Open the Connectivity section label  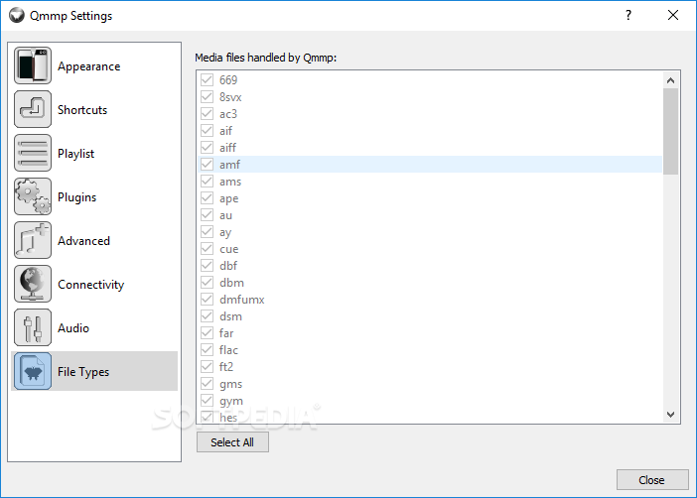(90, 285)
